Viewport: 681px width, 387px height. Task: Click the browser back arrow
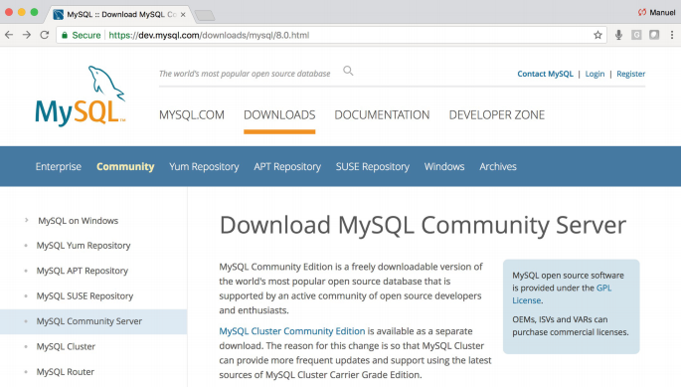(x=9, y=35)
